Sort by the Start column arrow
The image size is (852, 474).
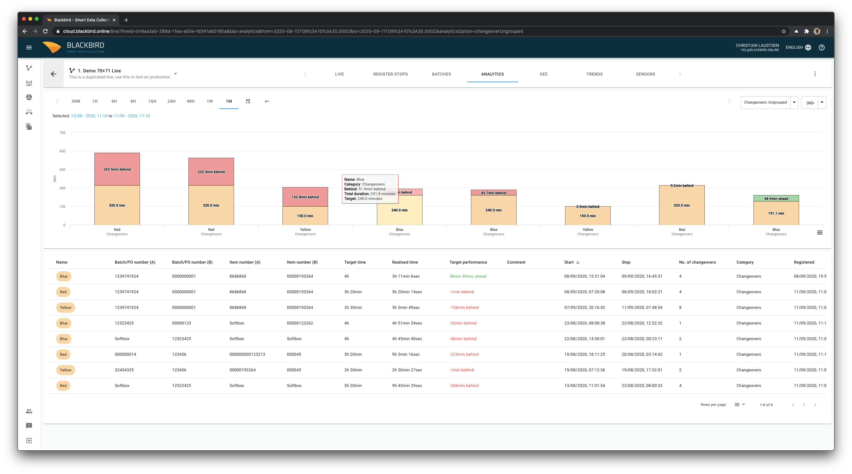pos(578,262)
